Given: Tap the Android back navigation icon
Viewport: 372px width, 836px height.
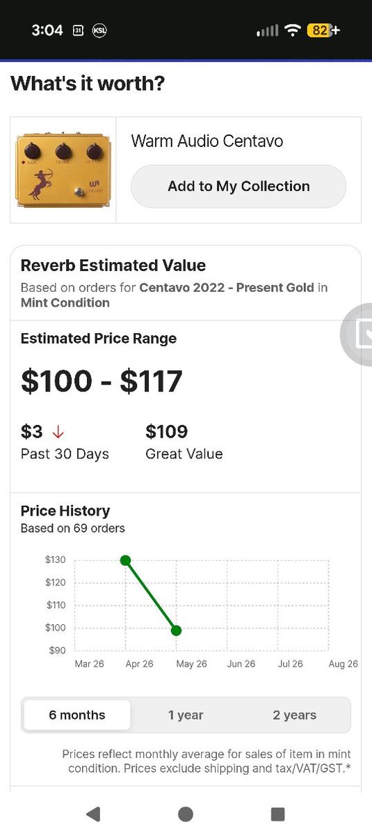Looking at the screenshot, I should pos(92,814).
